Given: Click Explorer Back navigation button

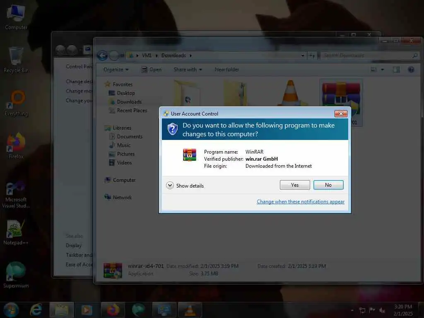Looking at the screenshot, I should [102, 55].
